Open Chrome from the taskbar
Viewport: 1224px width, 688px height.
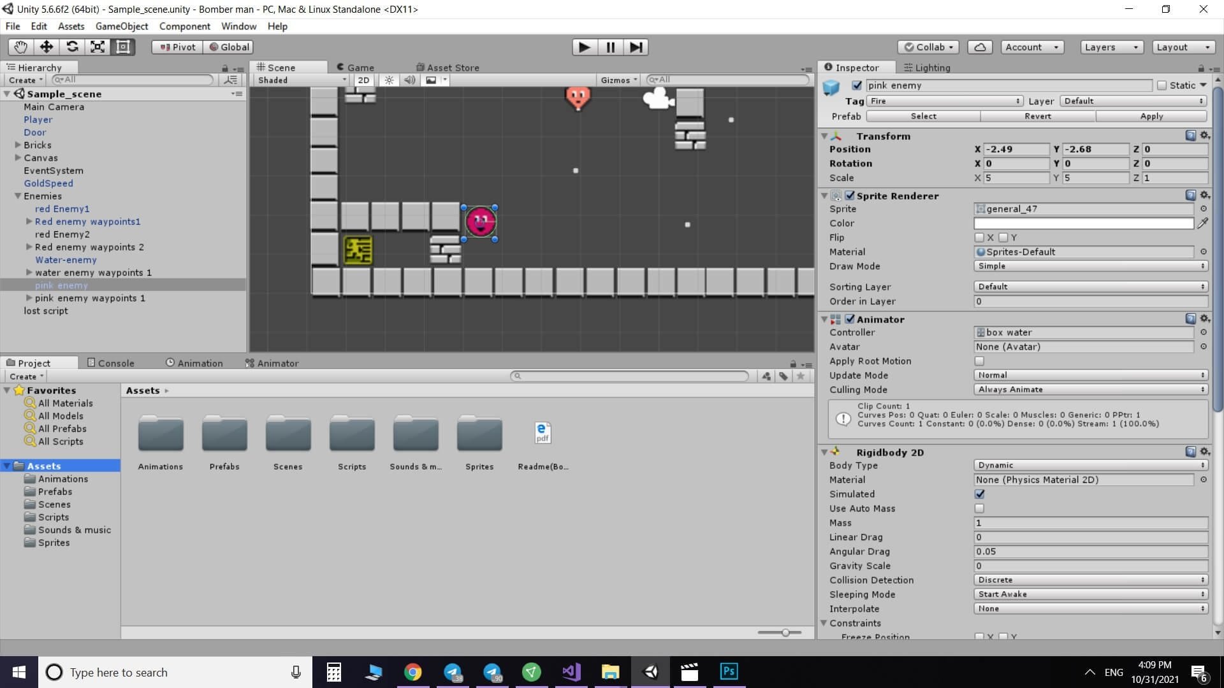(x=413, y=672)
